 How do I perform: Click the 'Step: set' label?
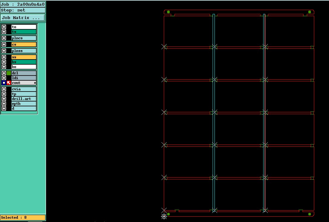[23, 10]
